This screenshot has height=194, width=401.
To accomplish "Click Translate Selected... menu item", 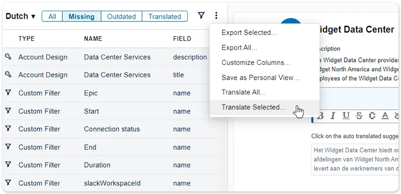I will tap(264, 107).
